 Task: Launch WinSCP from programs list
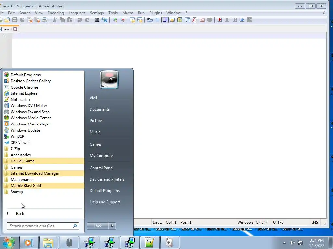point(44,136)
